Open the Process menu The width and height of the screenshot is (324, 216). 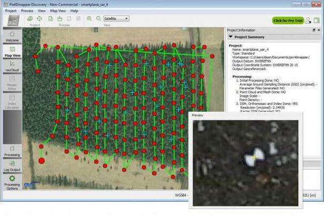click(27, 11)
